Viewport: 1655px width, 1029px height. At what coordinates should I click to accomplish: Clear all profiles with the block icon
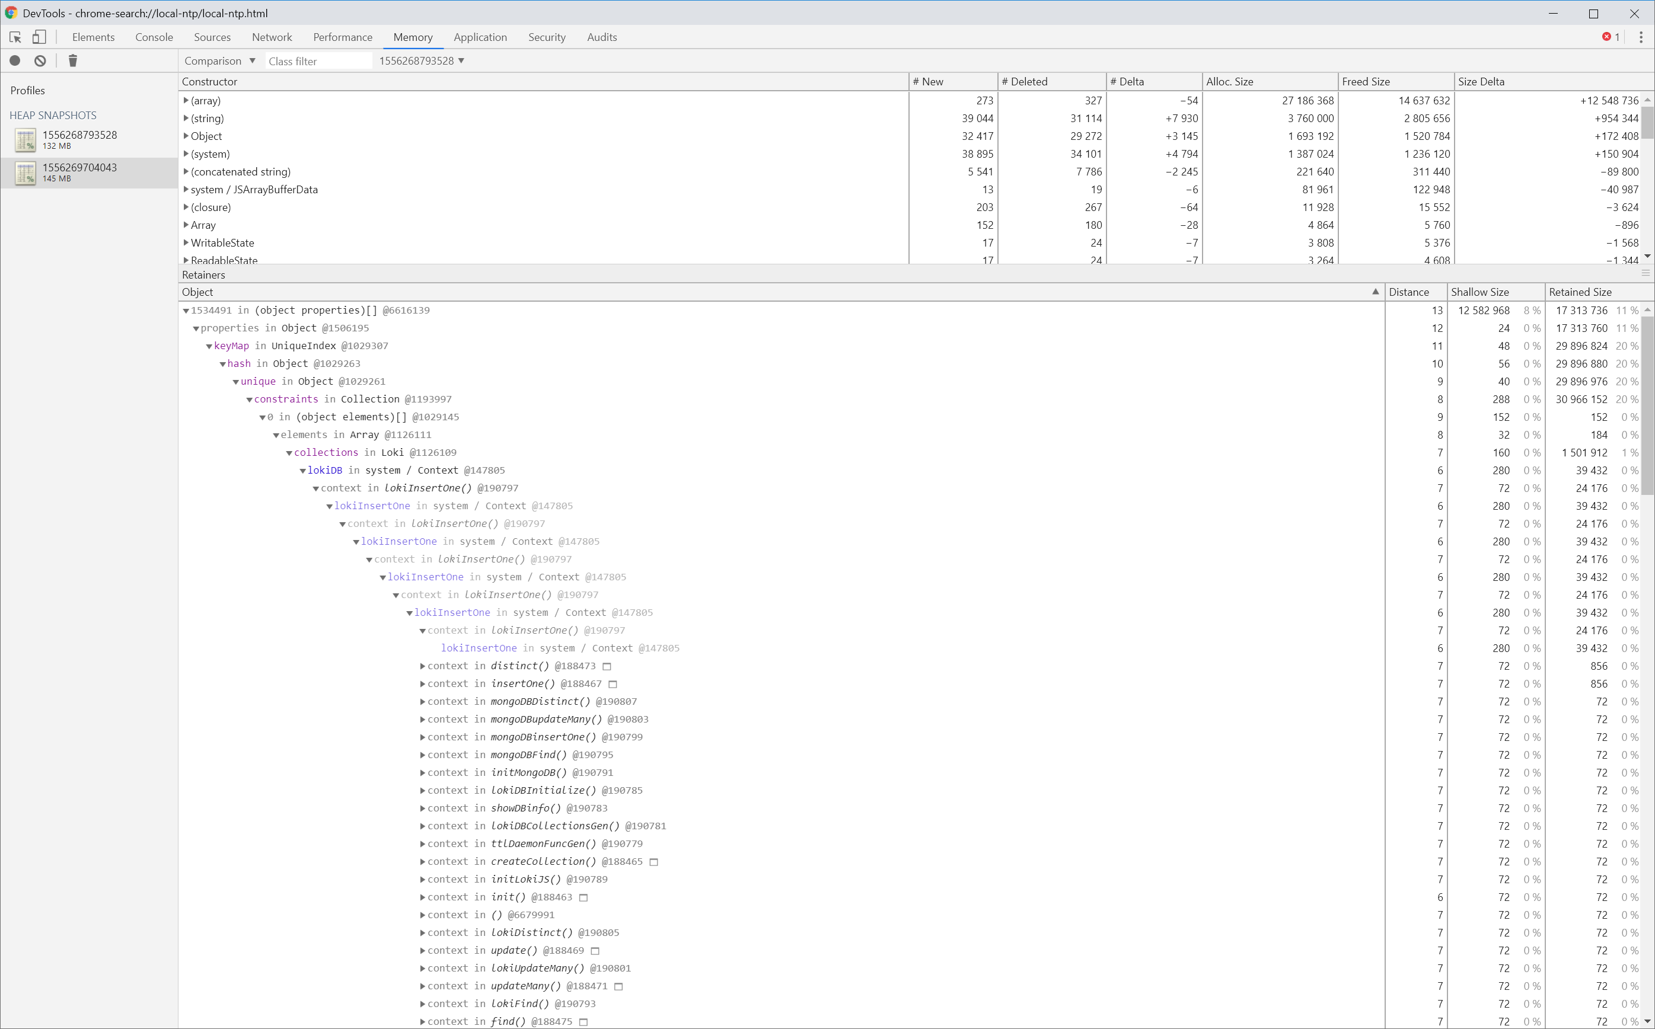coord(40,60)
